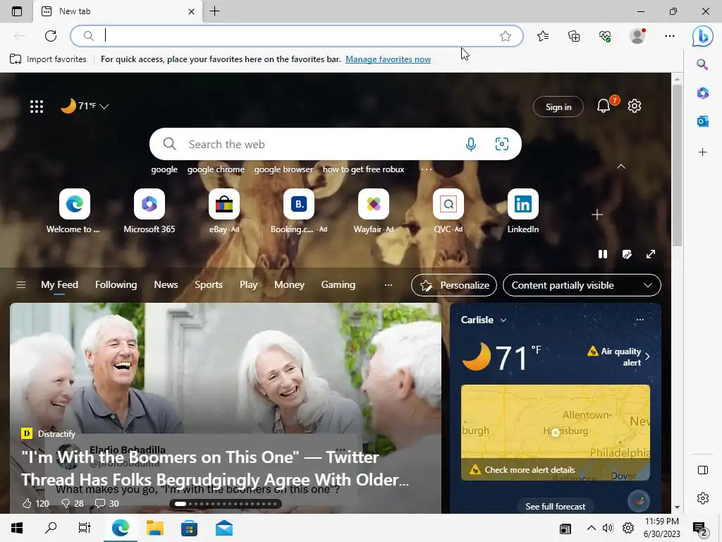Switch to the Following feed tab
The image size is (722, 542).
click(x=116, y=285)
